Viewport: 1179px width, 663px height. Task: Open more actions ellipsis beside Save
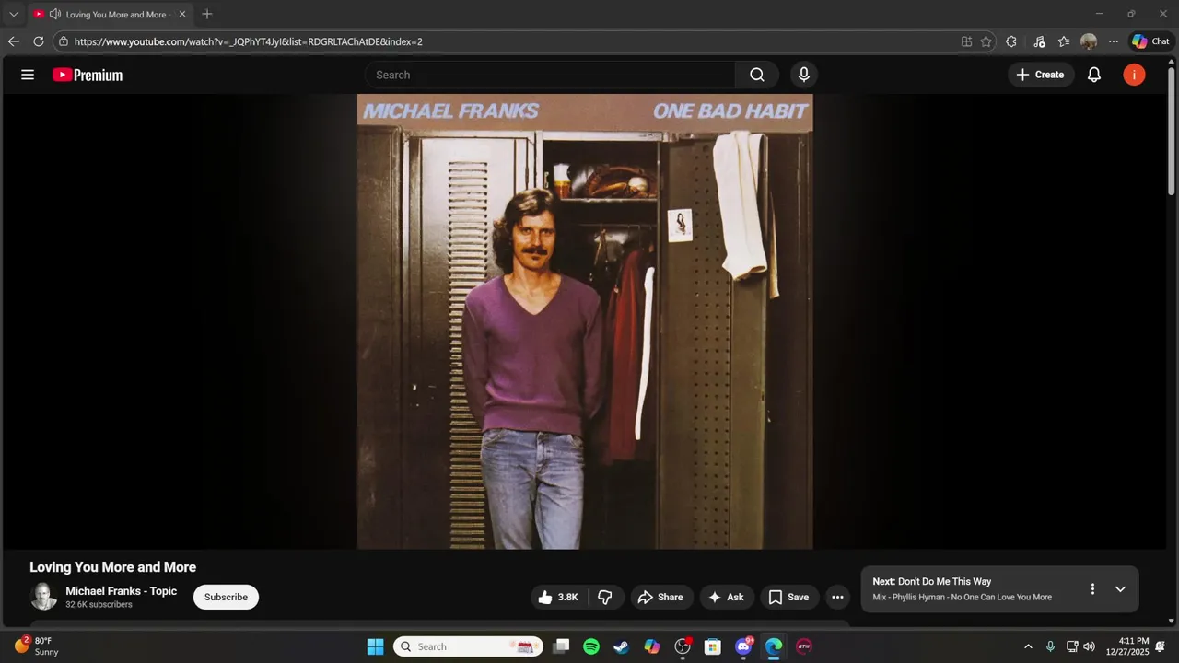click(837, 597)
